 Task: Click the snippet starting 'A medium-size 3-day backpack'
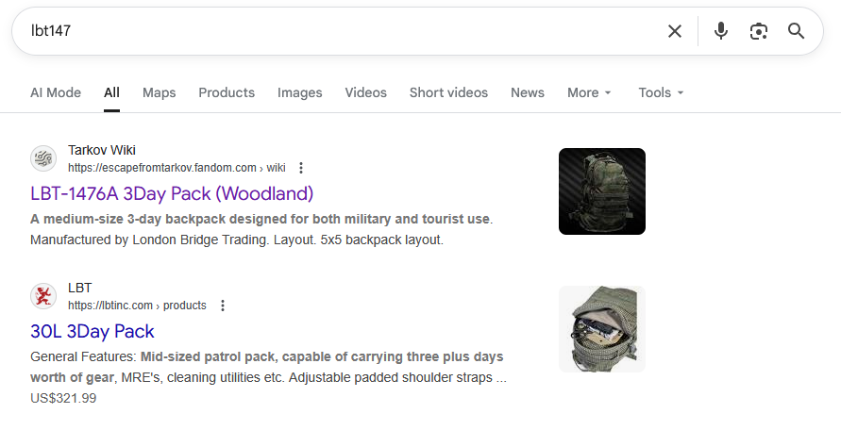(x=261, y=229)
